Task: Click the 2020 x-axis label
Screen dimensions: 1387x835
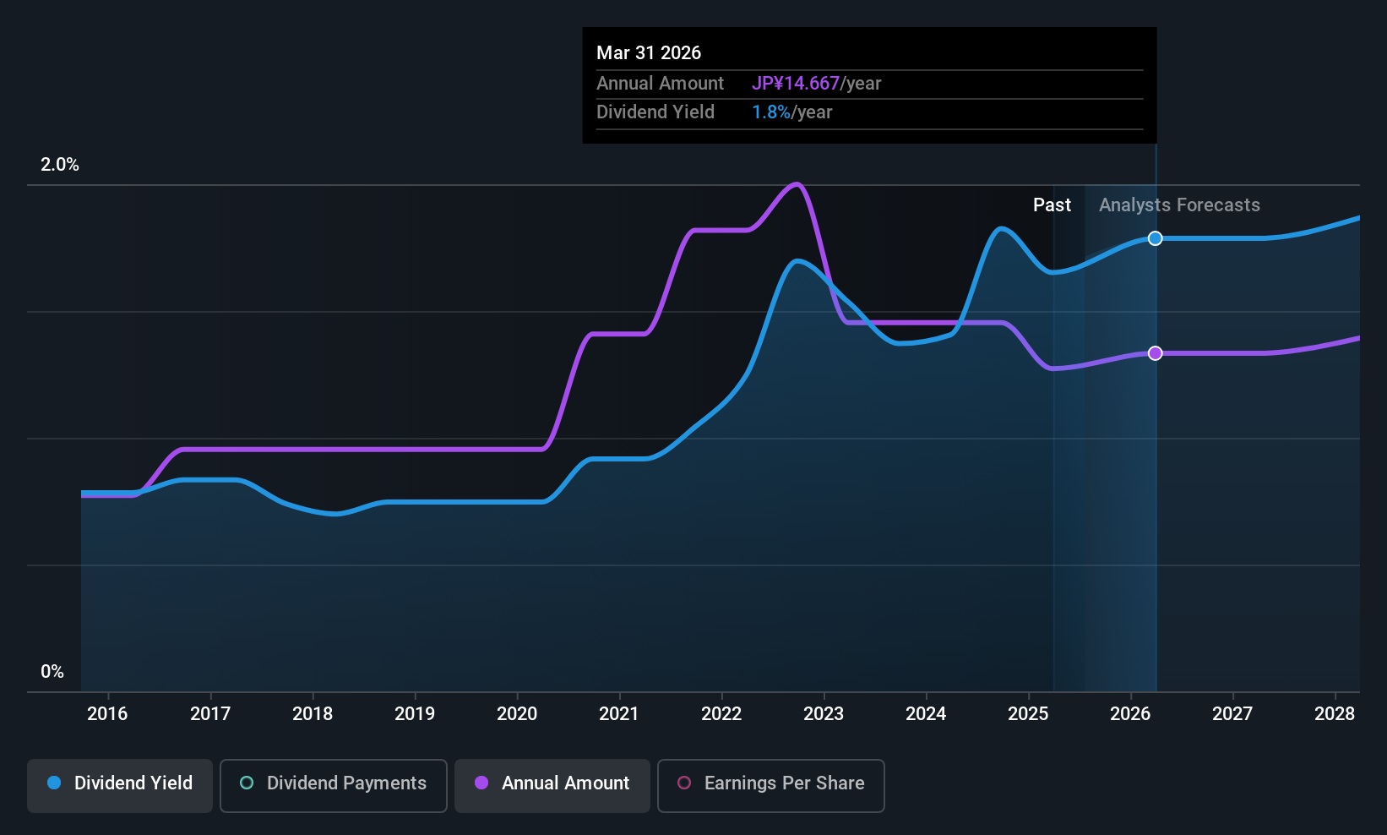Action: click(517, 714)
